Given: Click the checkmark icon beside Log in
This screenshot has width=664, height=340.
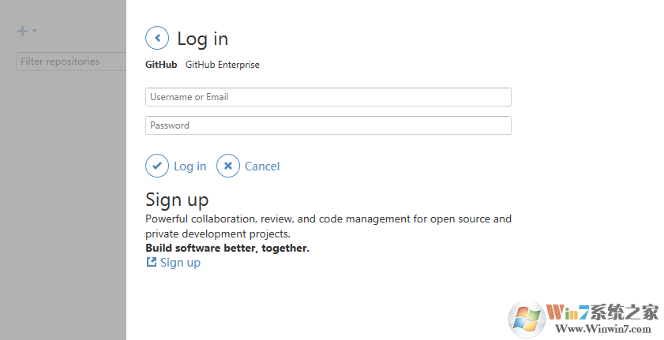Looking at the screenshot, I should point(157,166).
